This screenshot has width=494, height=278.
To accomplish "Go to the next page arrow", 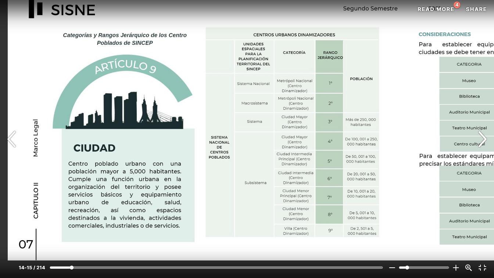I will (482, 139).
